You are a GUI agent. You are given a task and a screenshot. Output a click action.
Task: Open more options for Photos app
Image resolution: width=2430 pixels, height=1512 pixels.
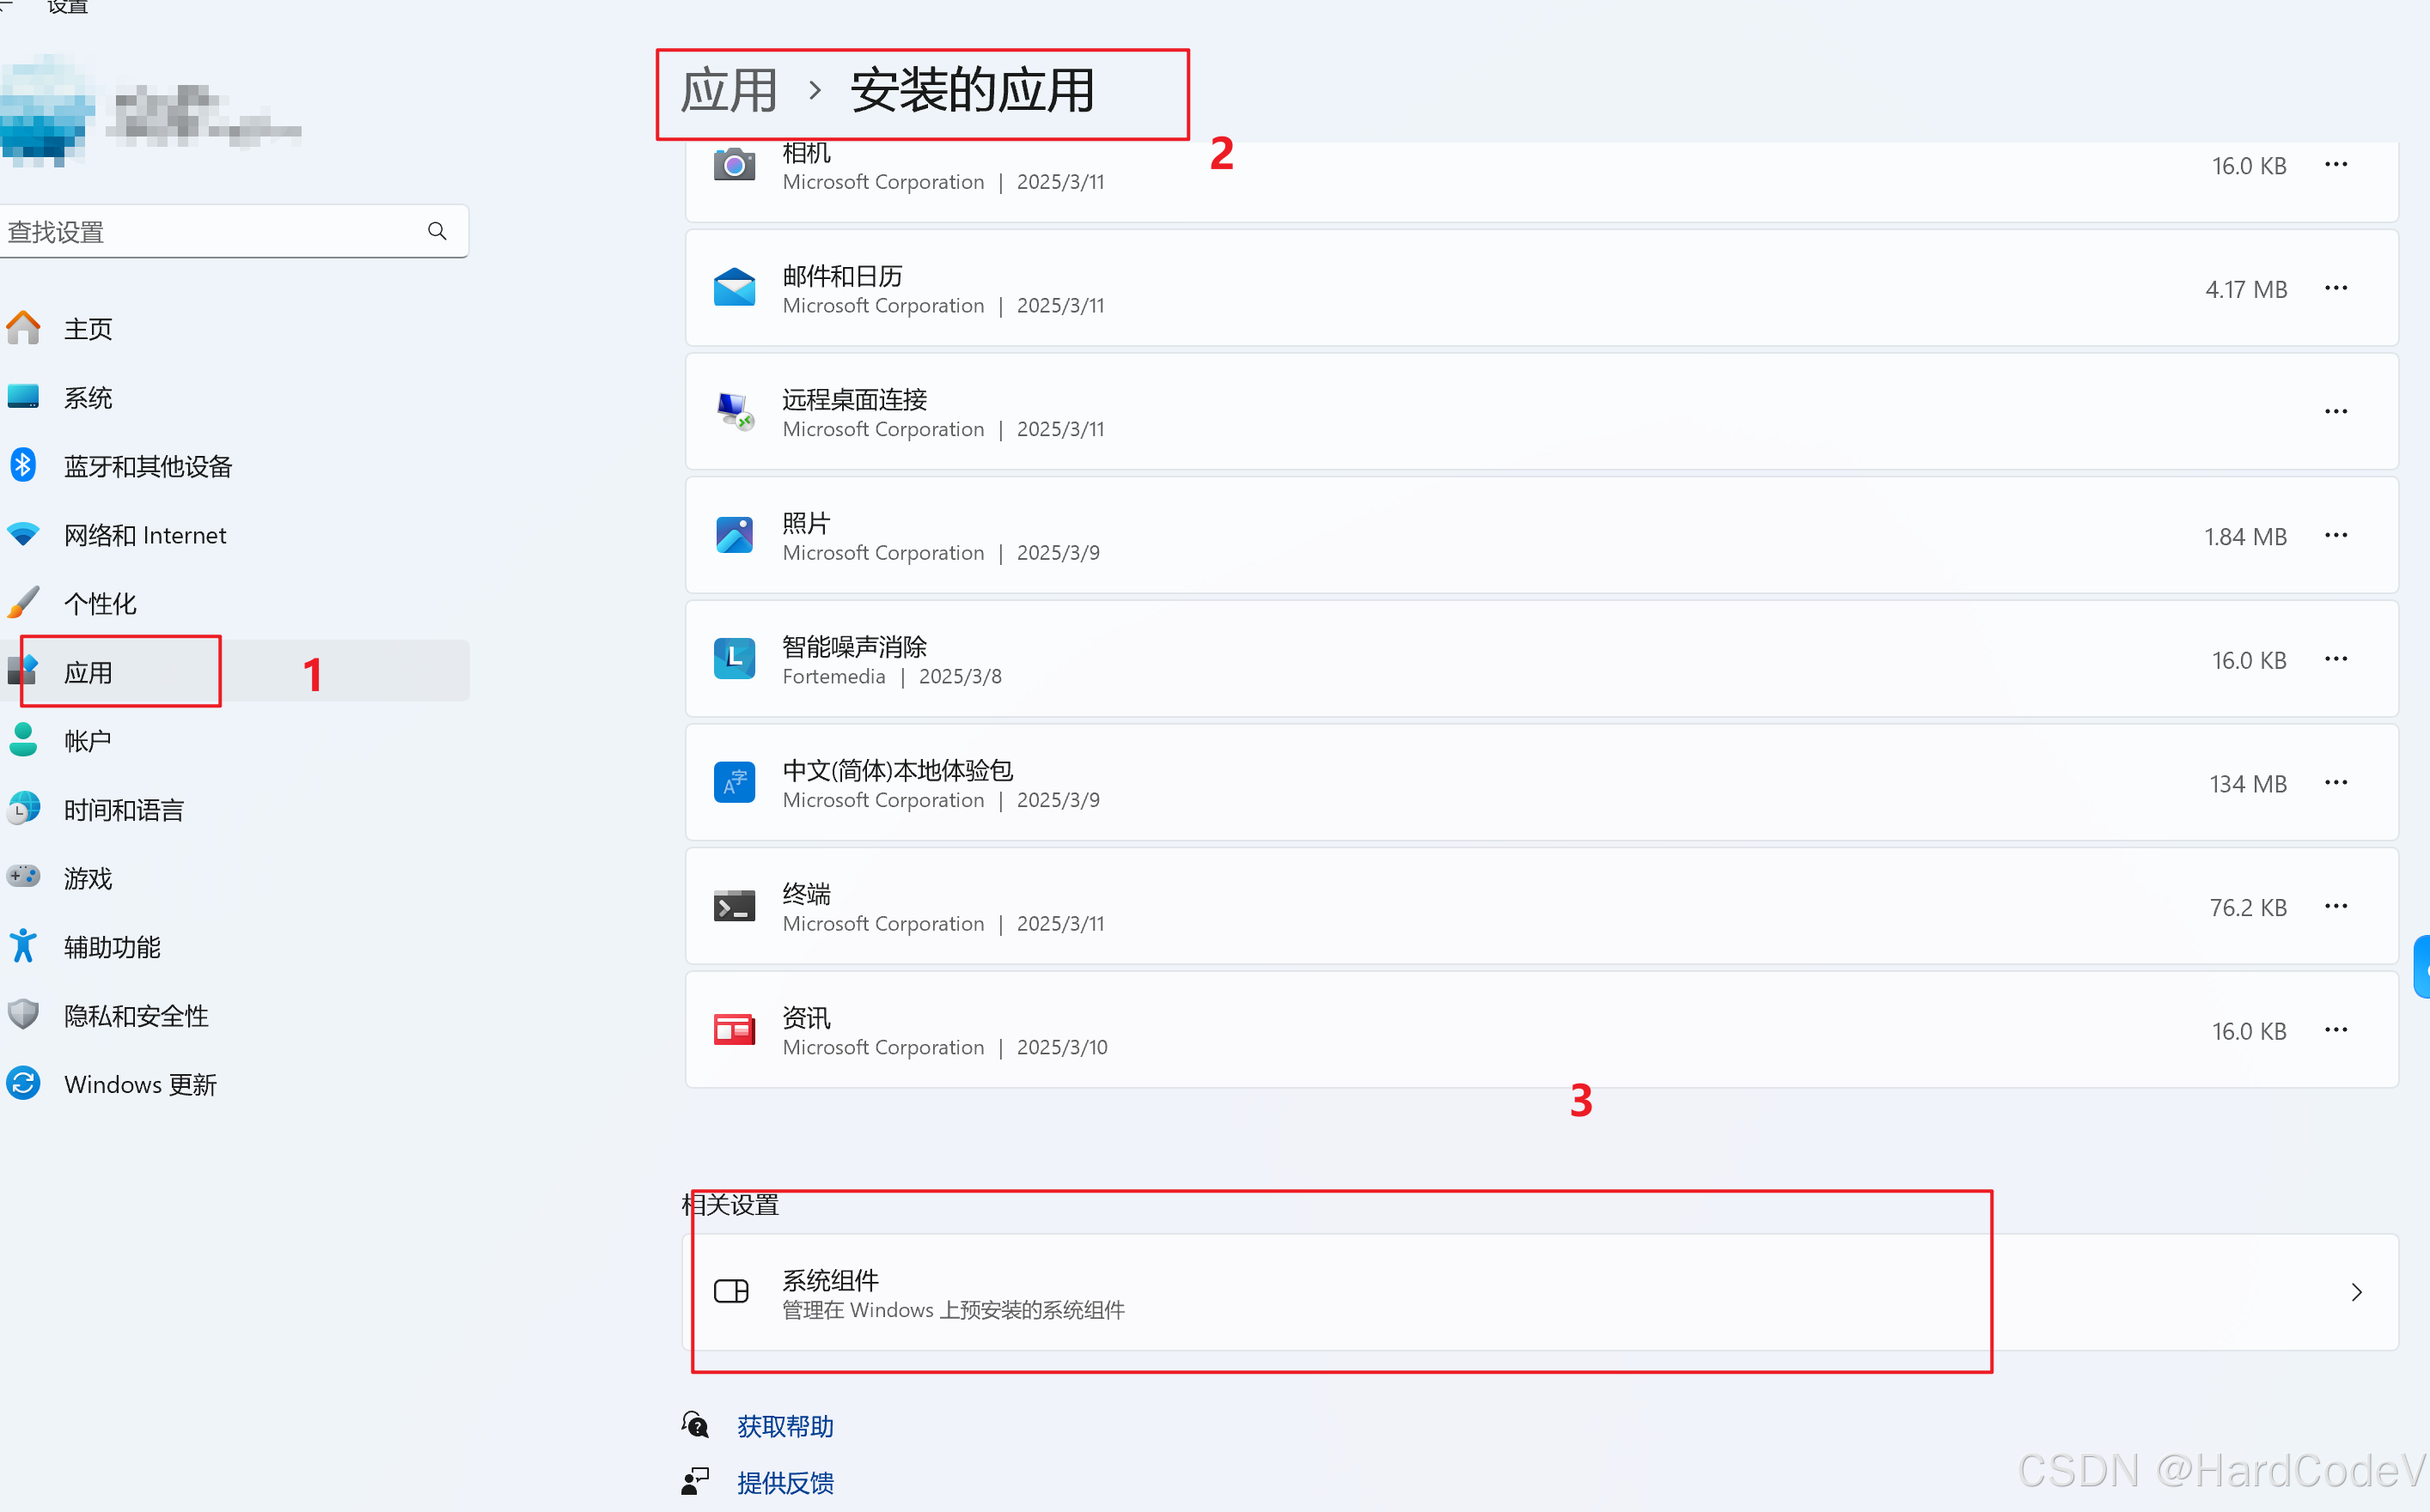coord(2335,535)
